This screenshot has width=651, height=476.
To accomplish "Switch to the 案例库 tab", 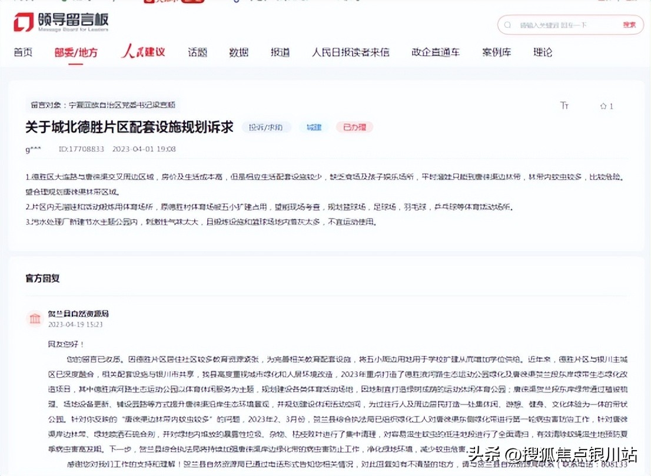I will tap(496, 52).
